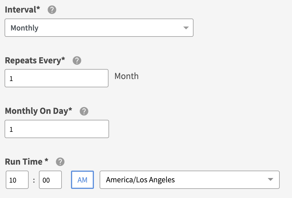Click the Month unit text
This screenshot has height=198, width=292.
[x=127, y=76]
